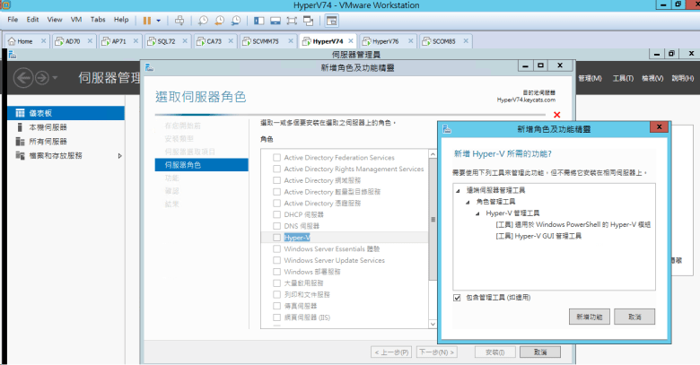This screenshot has width=700, height=365.
Task: Click the enter full screen icon
Action: pyautogui.click(x=293, y=19)
